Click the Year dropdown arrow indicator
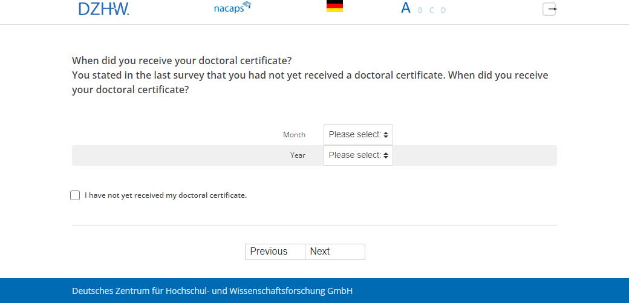This screenshot has width=629, height=303. coord(387,155)
